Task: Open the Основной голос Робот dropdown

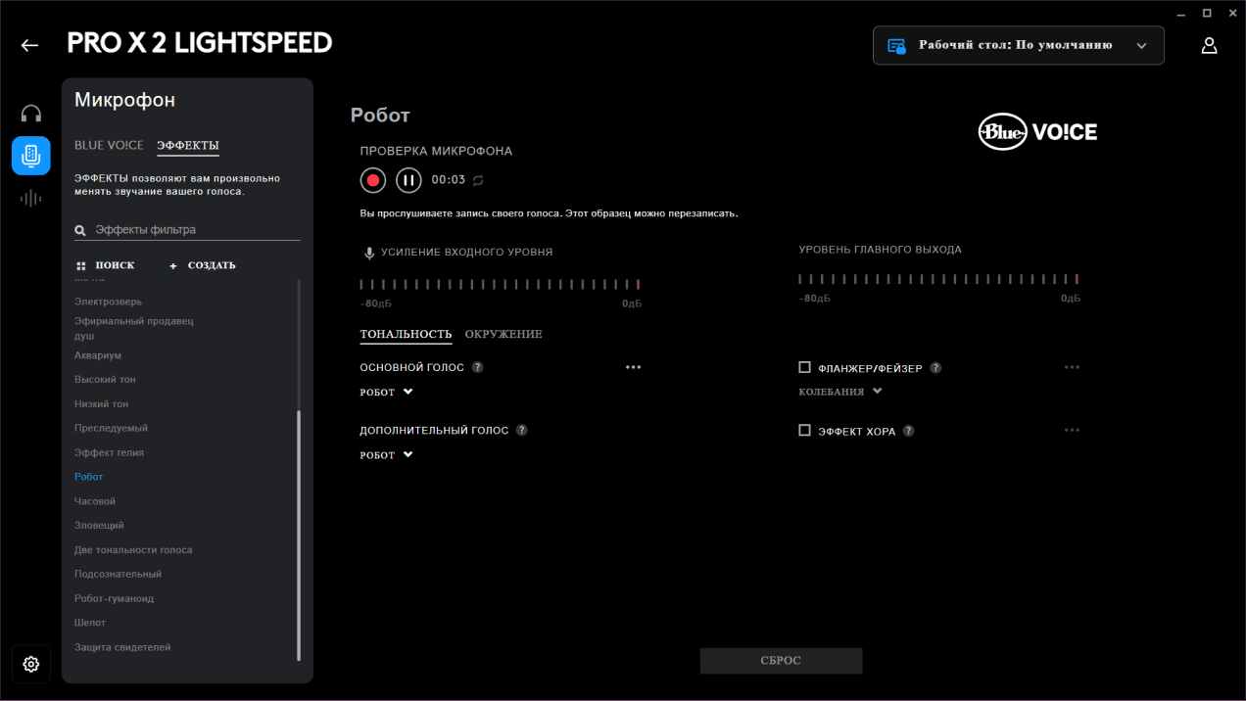Action: 386,393
